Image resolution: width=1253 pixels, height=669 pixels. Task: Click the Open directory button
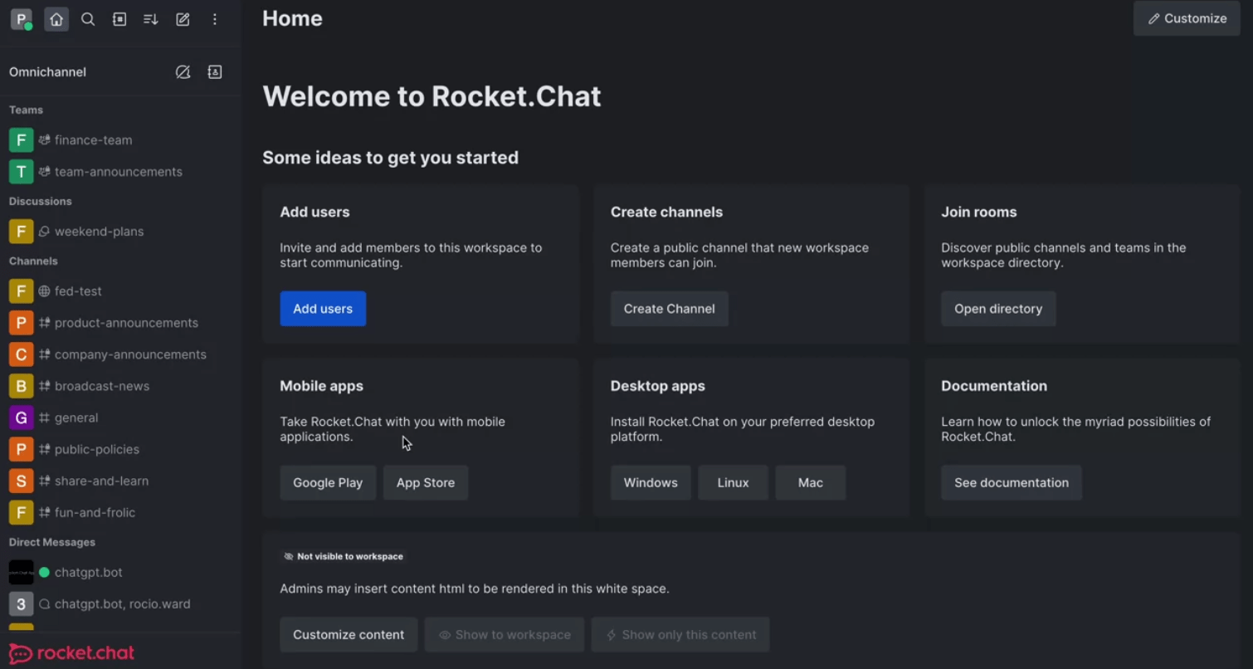(997, 308)
